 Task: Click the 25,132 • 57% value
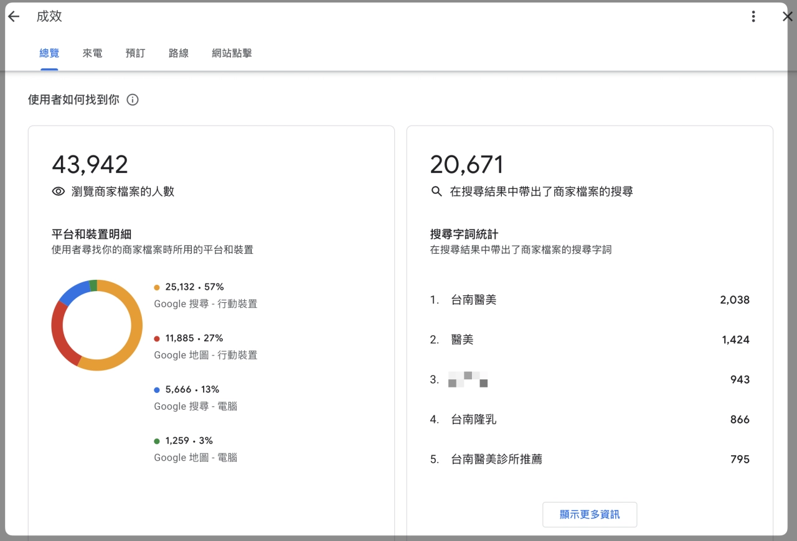194,287
